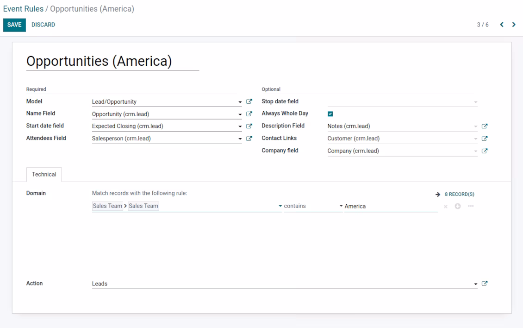This screenshot has height=328, width=523.
Task: Expand the Company field dropdown
Action: (x=476, y=151)
